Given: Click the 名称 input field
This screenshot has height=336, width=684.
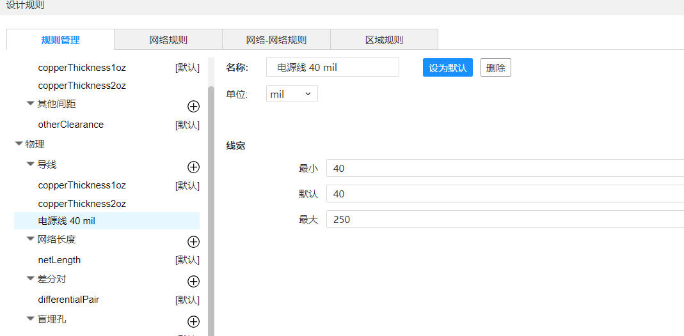Looking at the screenshot, I should click(333, 68).
